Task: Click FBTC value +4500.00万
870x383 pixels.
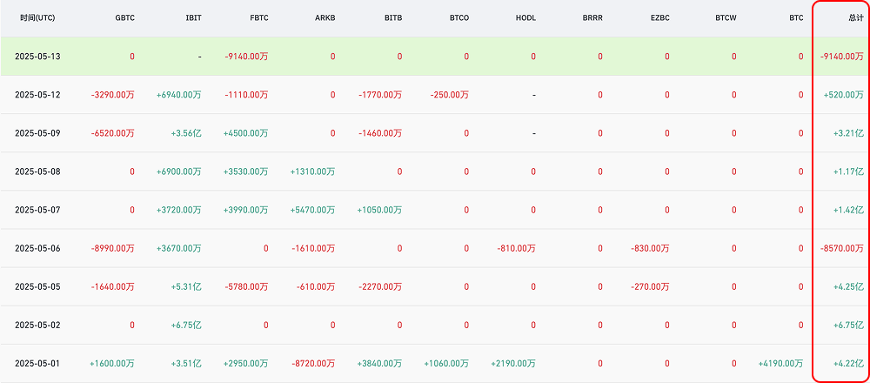Action: coord(246,133)
